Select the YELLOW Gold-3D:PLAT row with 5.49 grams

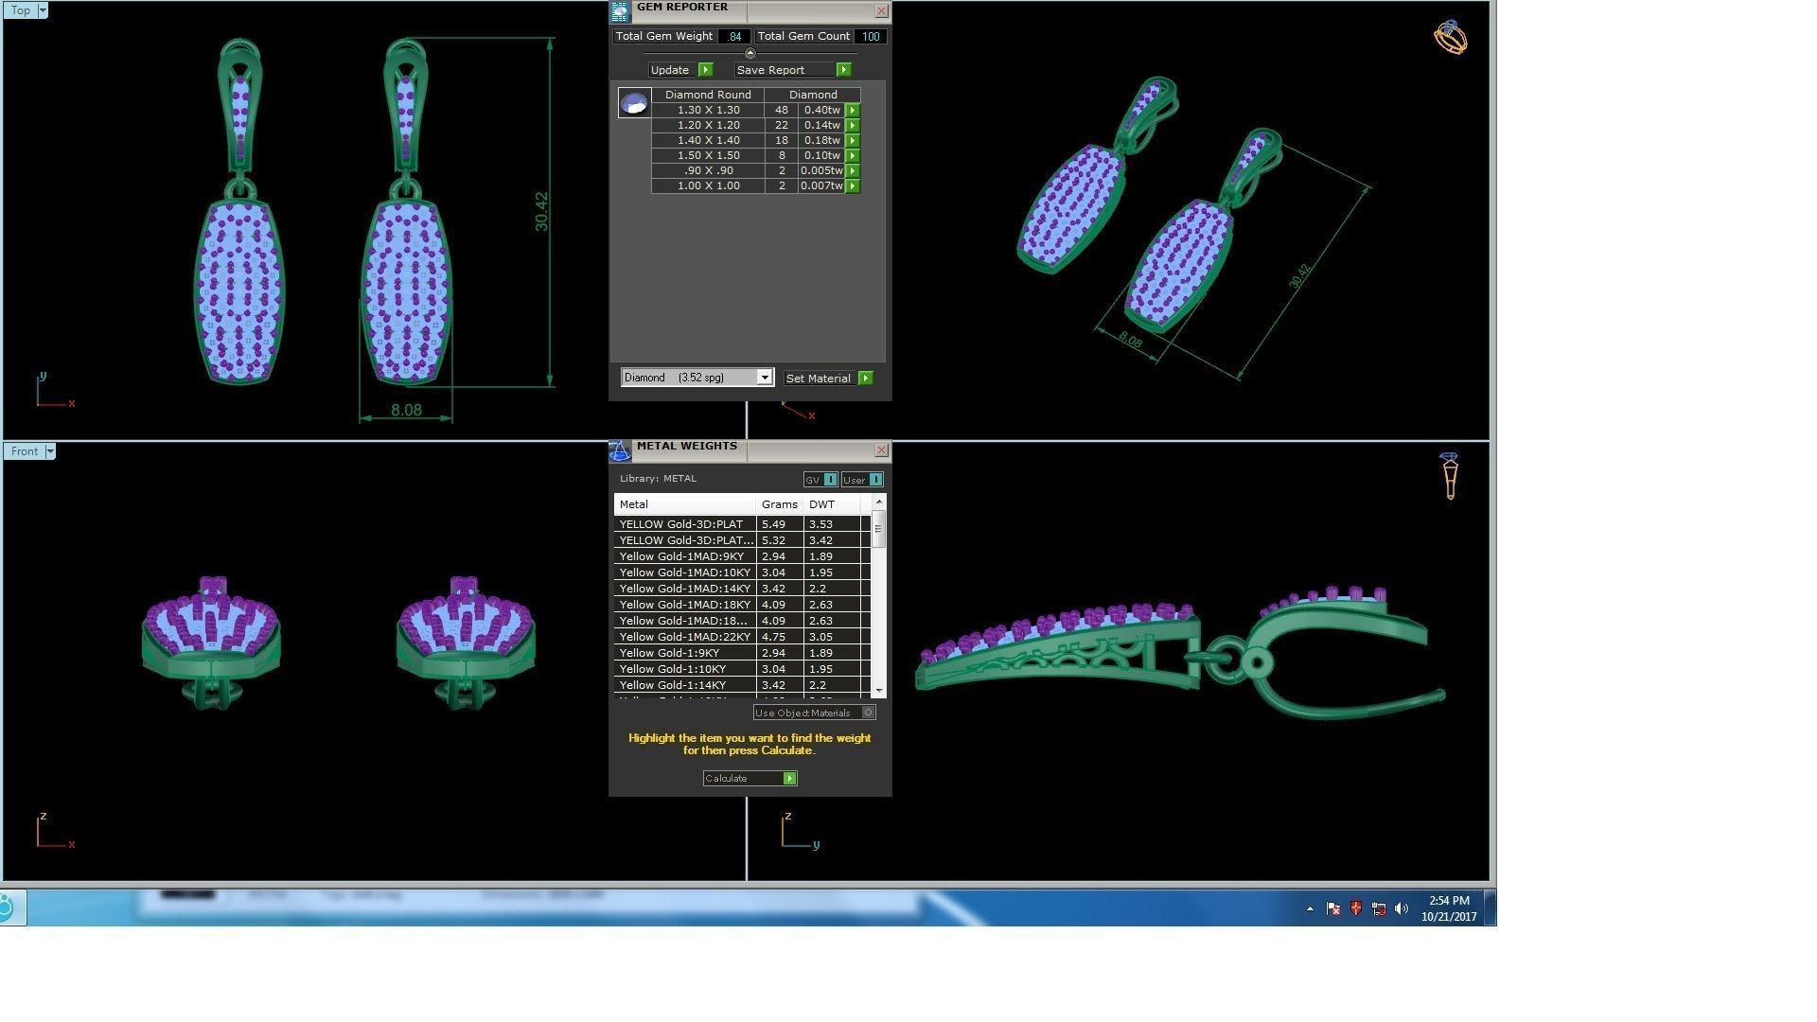pos(743,524)
